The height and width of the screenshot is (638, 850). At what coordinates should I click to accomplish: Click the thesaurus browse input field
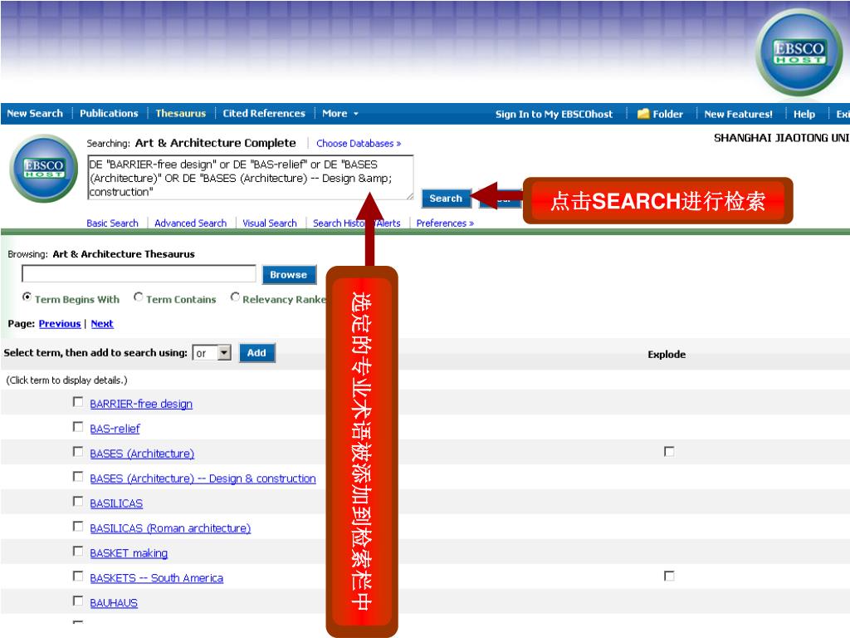tap(139, 274)
